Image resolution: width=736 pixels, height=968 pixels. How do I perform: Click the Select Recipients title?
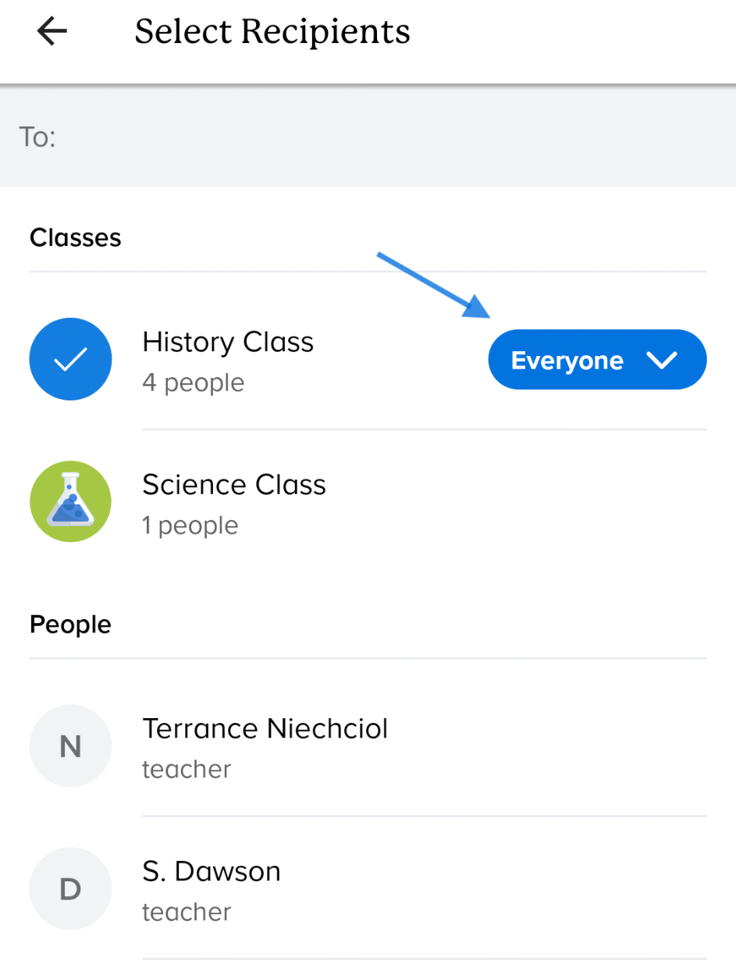(x=272, y=32)
